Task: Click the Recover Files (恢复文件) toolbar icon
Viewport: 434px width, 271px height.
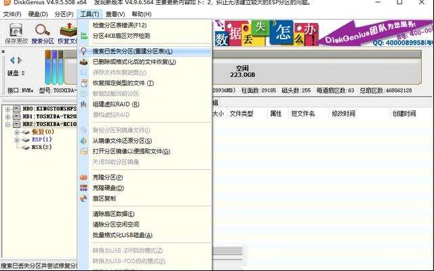Action: point(68,30)
